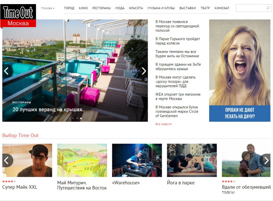Go to the КИНО section
This screenshot has height=201, width=273.
click(83, 8)
